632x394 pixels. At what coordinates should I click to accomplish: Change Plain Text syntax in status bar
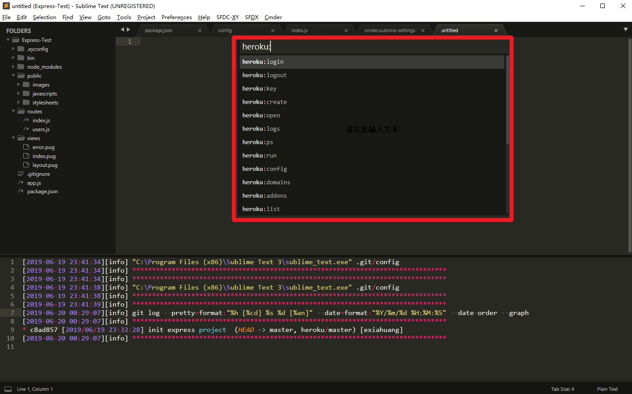tap(607, 389)
